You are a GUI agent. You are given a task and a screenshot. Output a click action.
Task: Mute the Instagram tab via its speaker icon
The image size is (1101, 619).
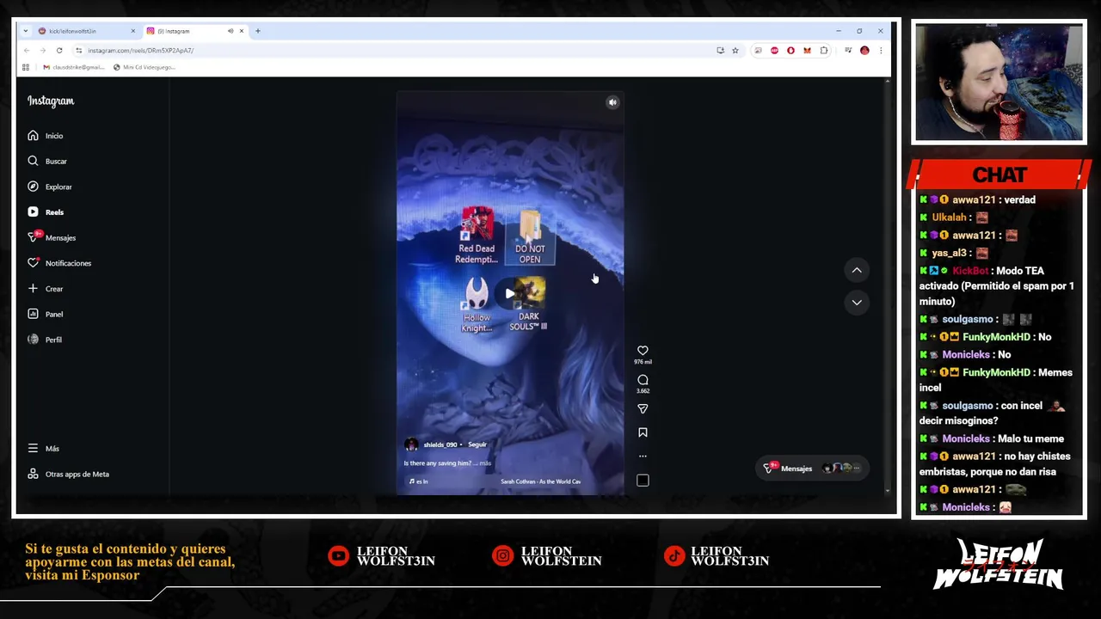coord(231,31)
